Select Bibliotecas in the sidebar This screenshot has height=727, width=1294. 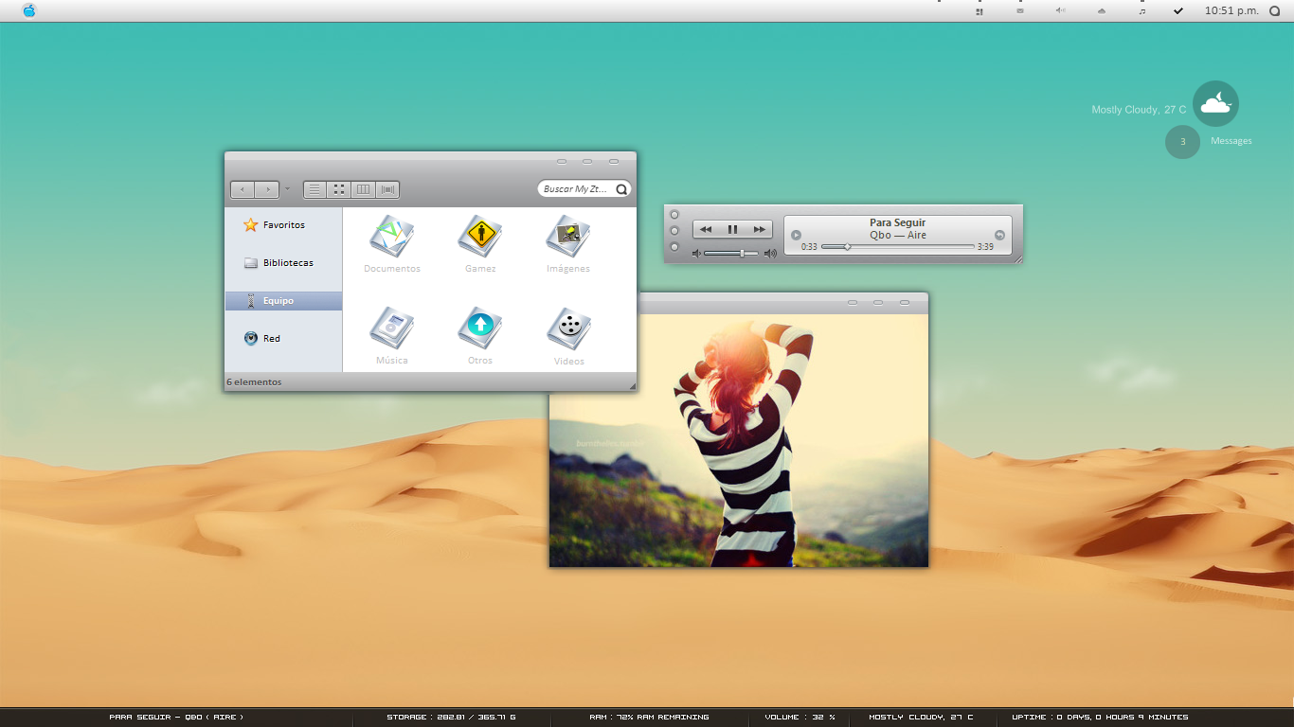(283, 263)
